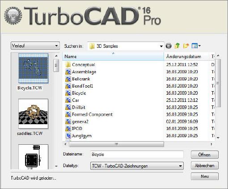Image resolution: width=228 pixels, height=189 pixels.
Task: Select the Formed Component file name
Action: [92, 114]
